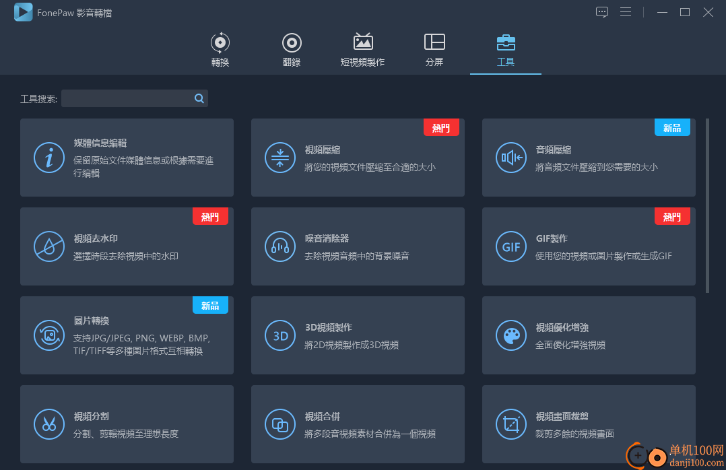Viewport: 726px width, 470px height.
Task: Go to the 分屏 (Split screen) tab
Action: coord(434,50)
